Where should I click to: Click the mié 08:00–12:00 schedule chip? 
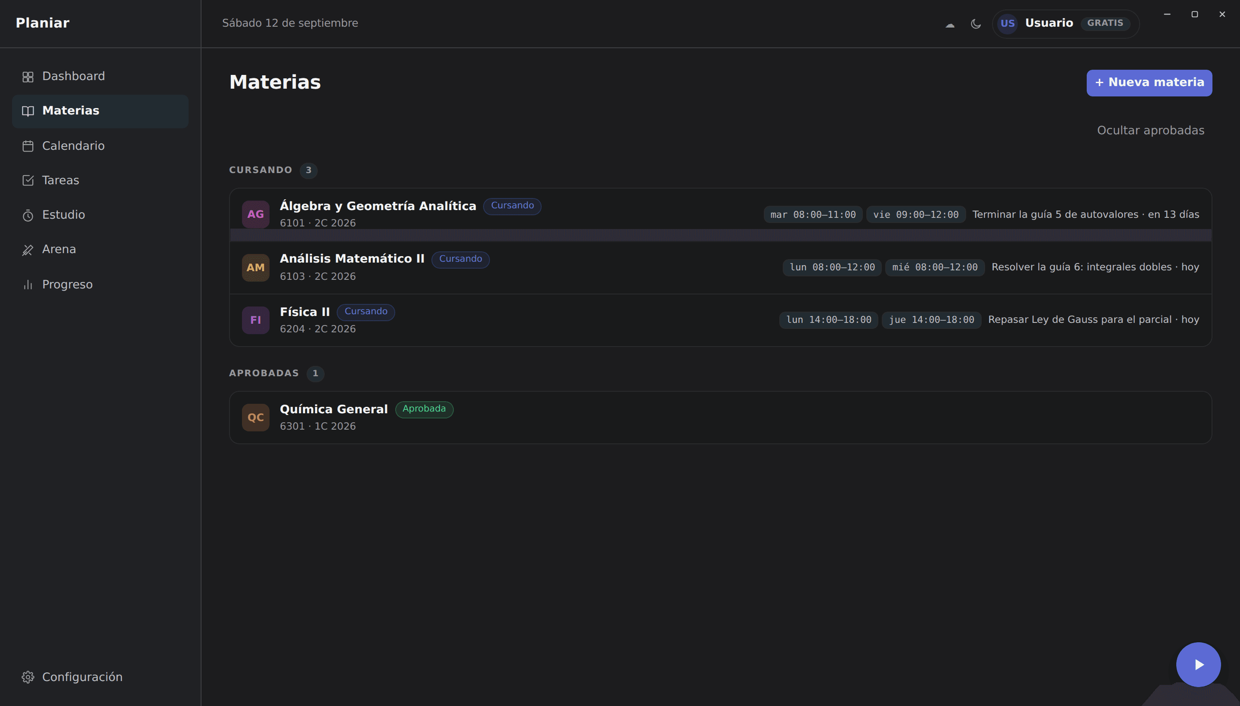pyautogui.click(x=934, y=267)
